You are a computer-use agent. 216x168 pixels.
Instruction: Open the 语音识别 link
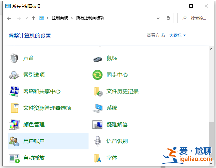[x=117, y=141]
